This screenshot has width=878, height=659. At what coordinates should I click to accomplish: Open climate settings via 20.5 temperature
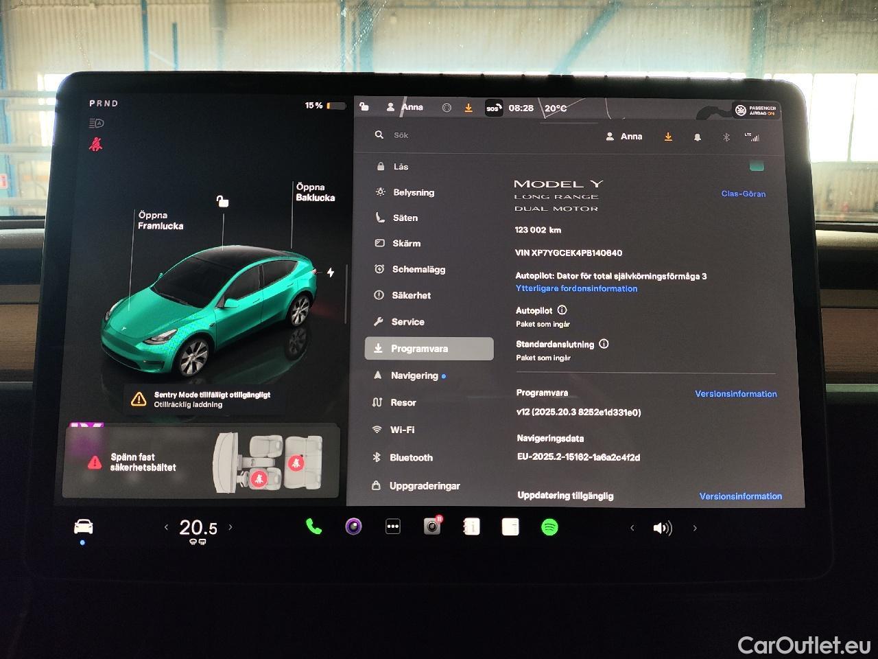[x=198, y=528]
